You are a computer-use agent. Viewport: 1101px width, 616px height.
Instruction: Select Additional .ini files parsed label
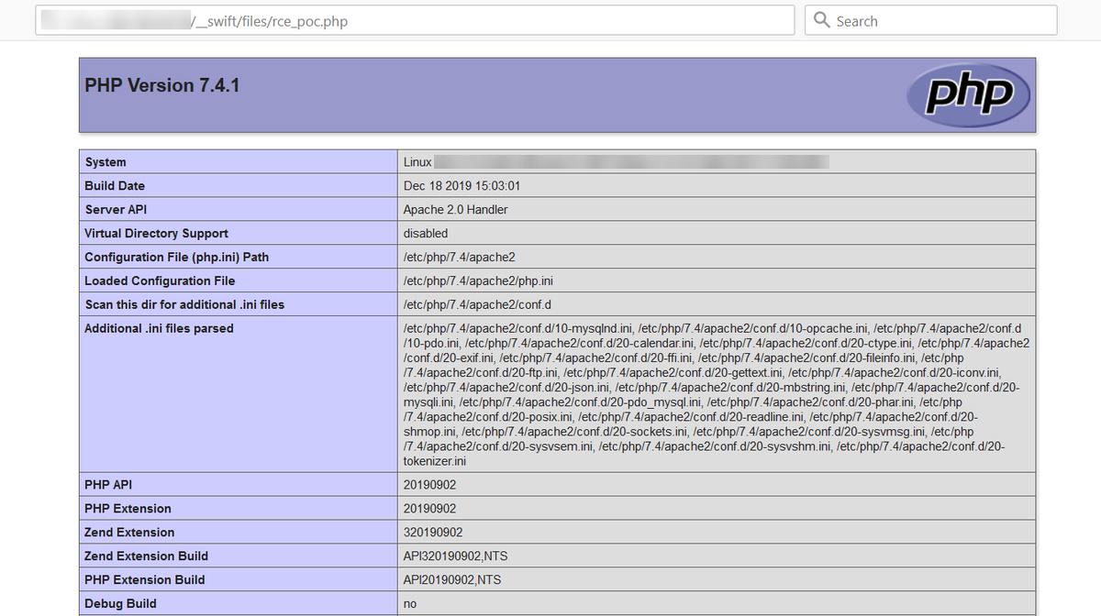pyautogui.click(x=159, y=329)
